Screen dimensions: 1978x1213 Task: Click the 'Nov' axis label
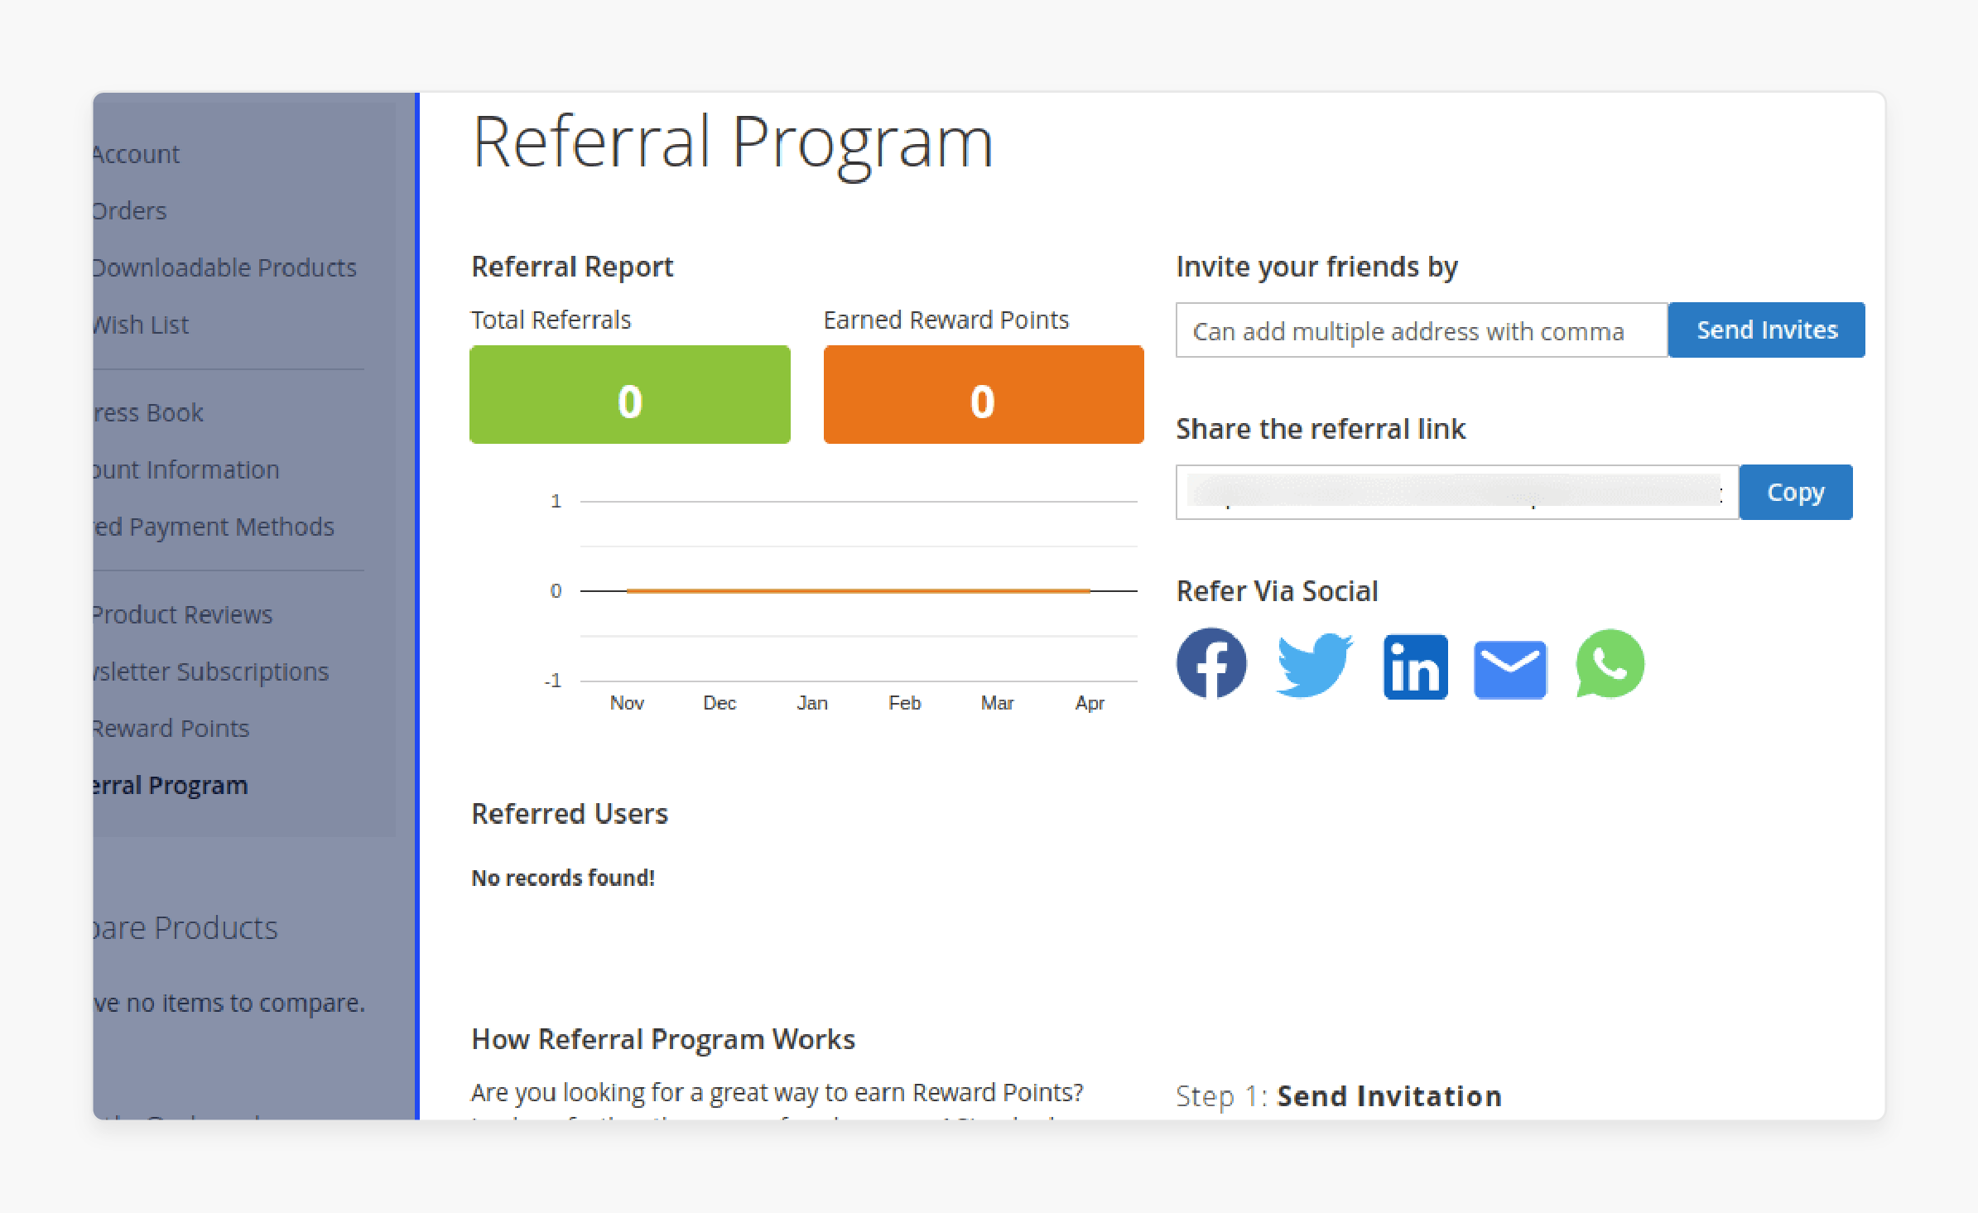pos(627,703)
